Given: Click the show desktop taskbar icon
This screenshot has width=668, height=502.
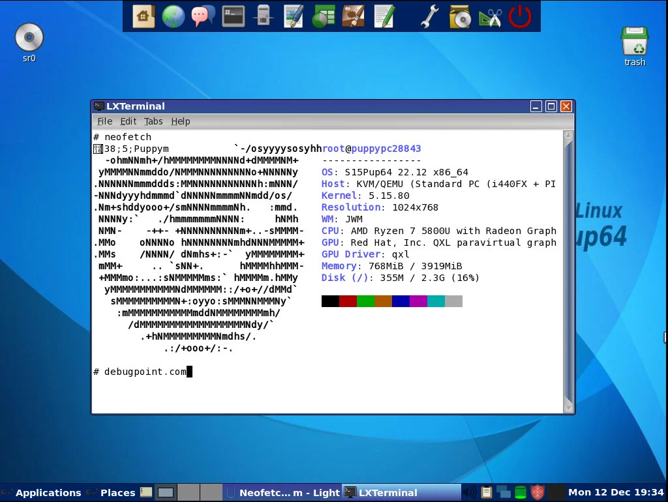Looking at the screenshot, I should tap(146, 492).
